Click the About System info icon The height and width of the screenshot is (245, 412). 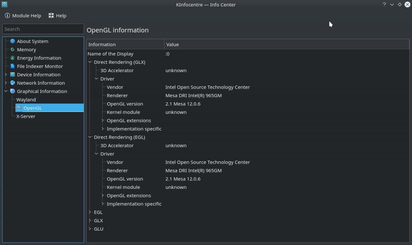pos(12,41)
